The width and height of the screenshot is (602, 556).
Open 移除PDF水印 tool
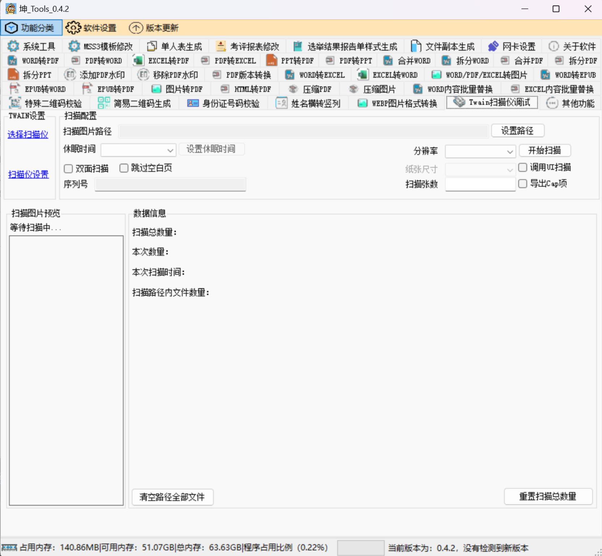coord(168,75)
